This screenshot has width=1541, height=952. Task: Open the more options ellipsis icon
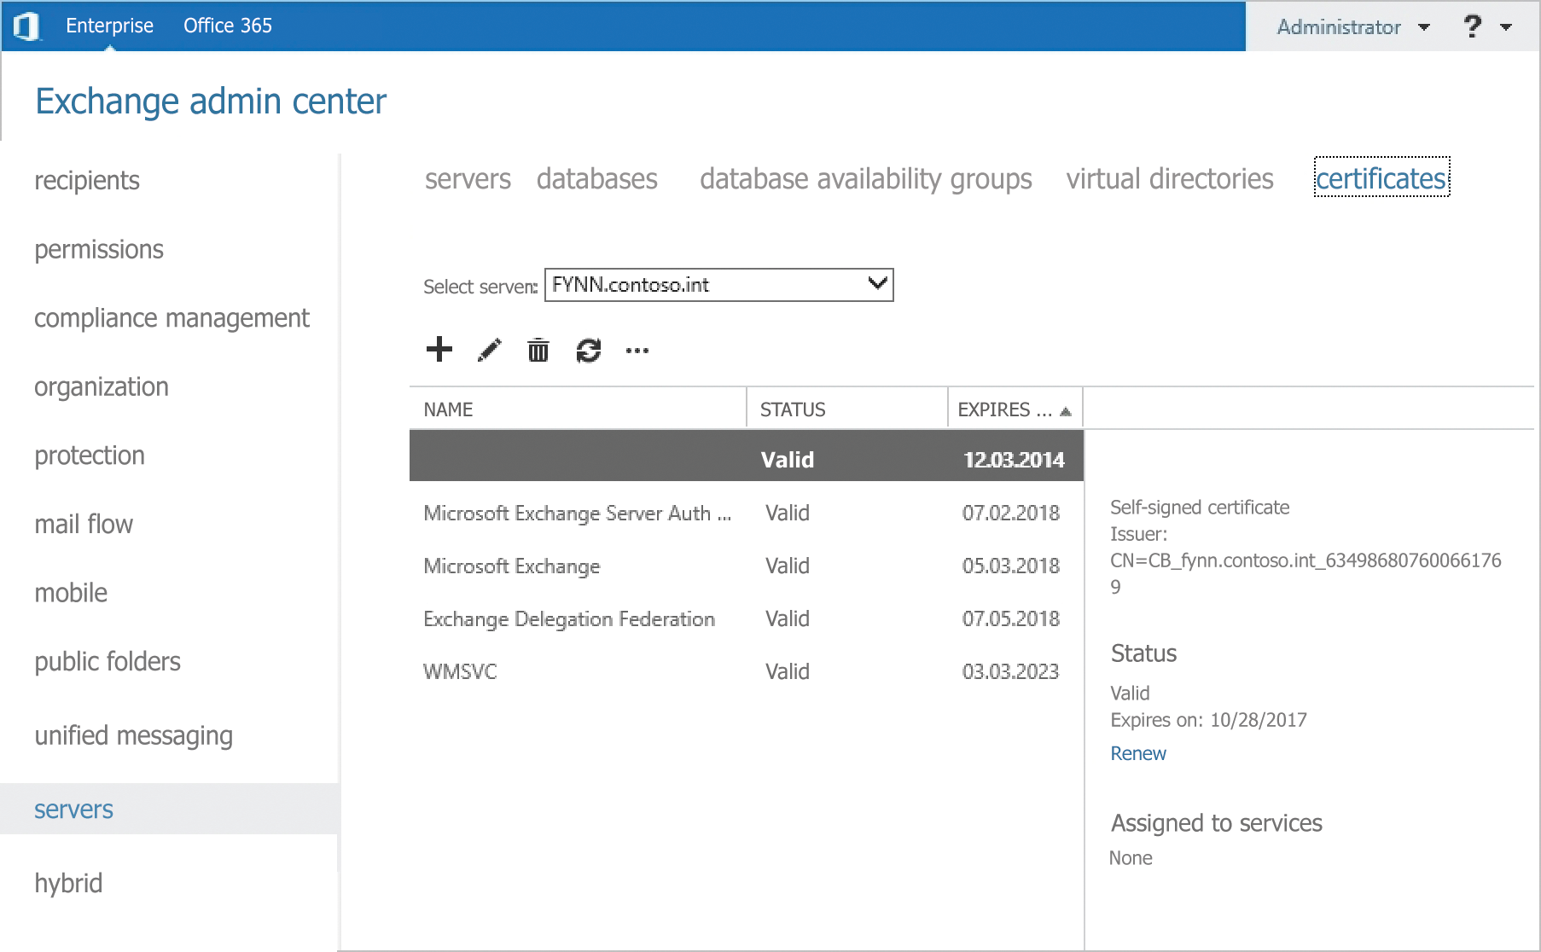pos(637,351)
